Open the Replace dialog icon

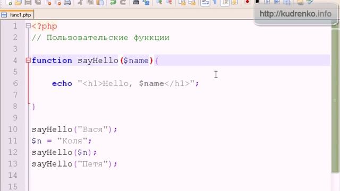coord(147,2)
